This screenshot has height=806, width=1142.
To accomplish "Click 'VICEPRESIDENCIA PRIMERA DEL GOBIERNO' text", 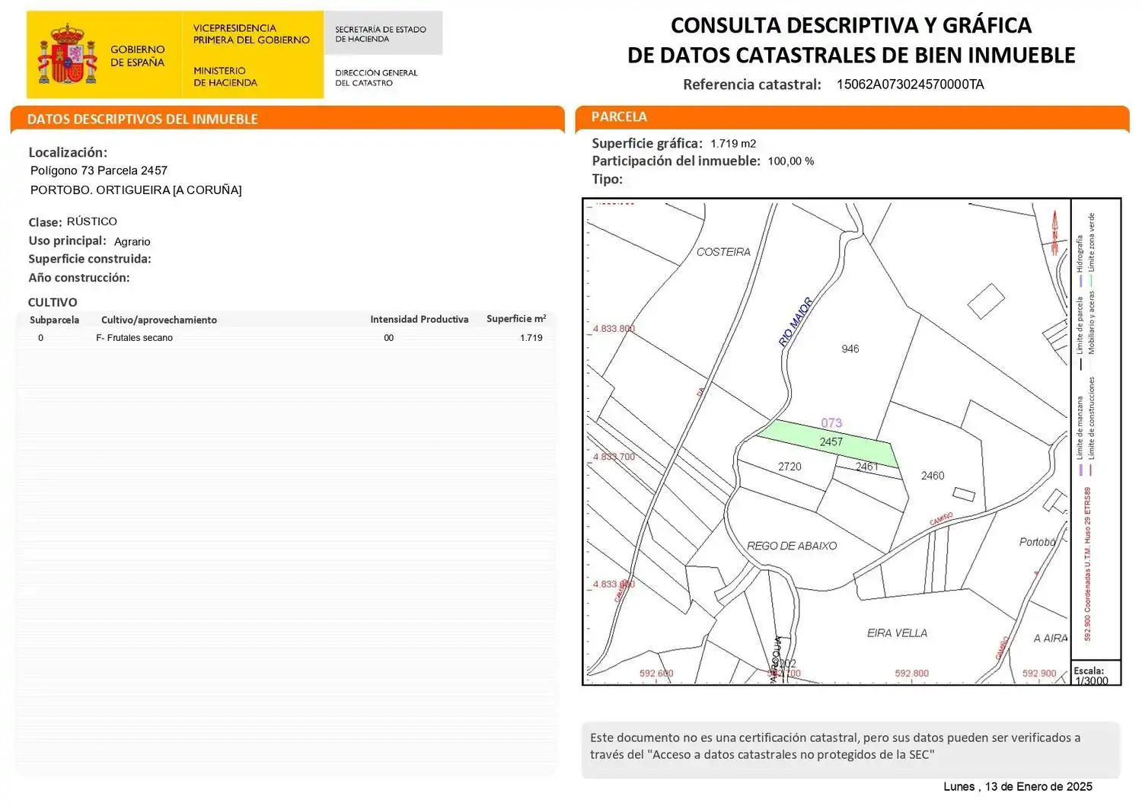I will tap(251, 33).
